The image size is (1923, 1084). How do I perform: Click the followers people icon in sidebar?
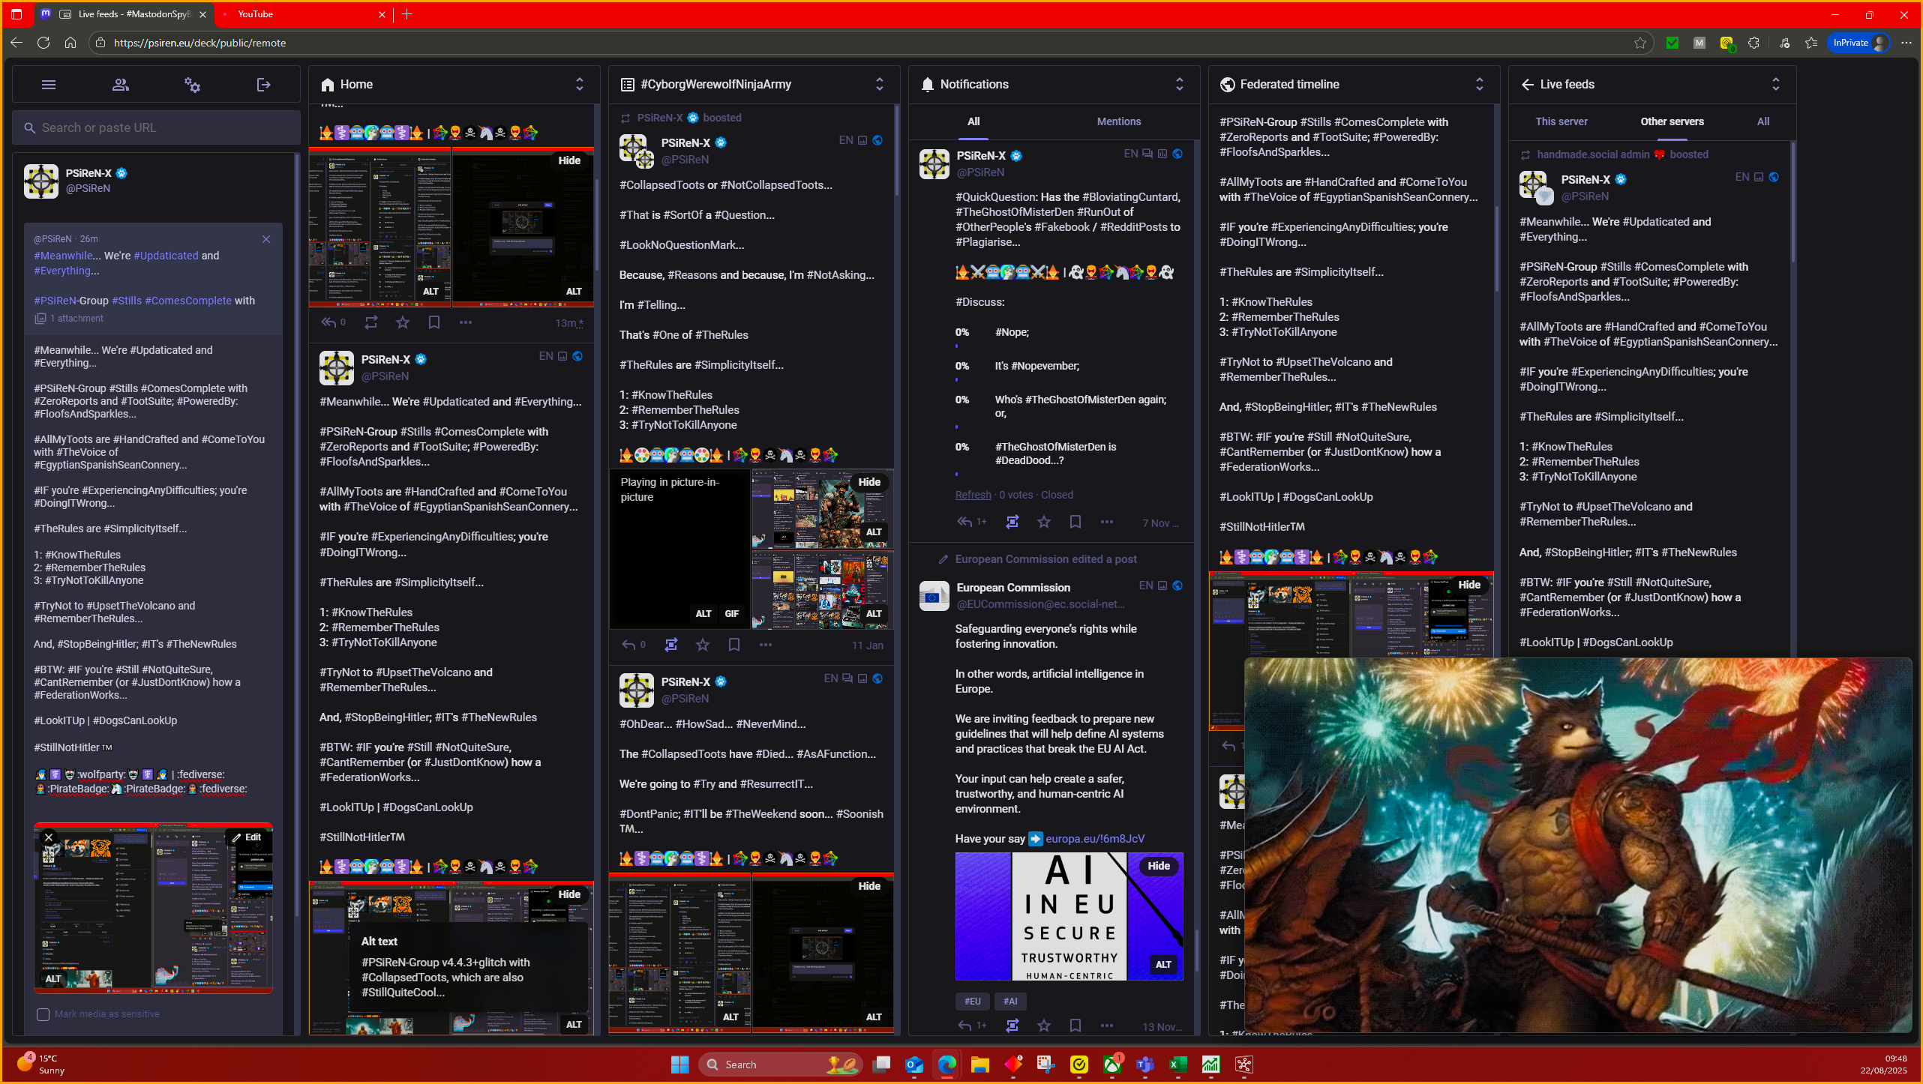(x=120, y=85)
